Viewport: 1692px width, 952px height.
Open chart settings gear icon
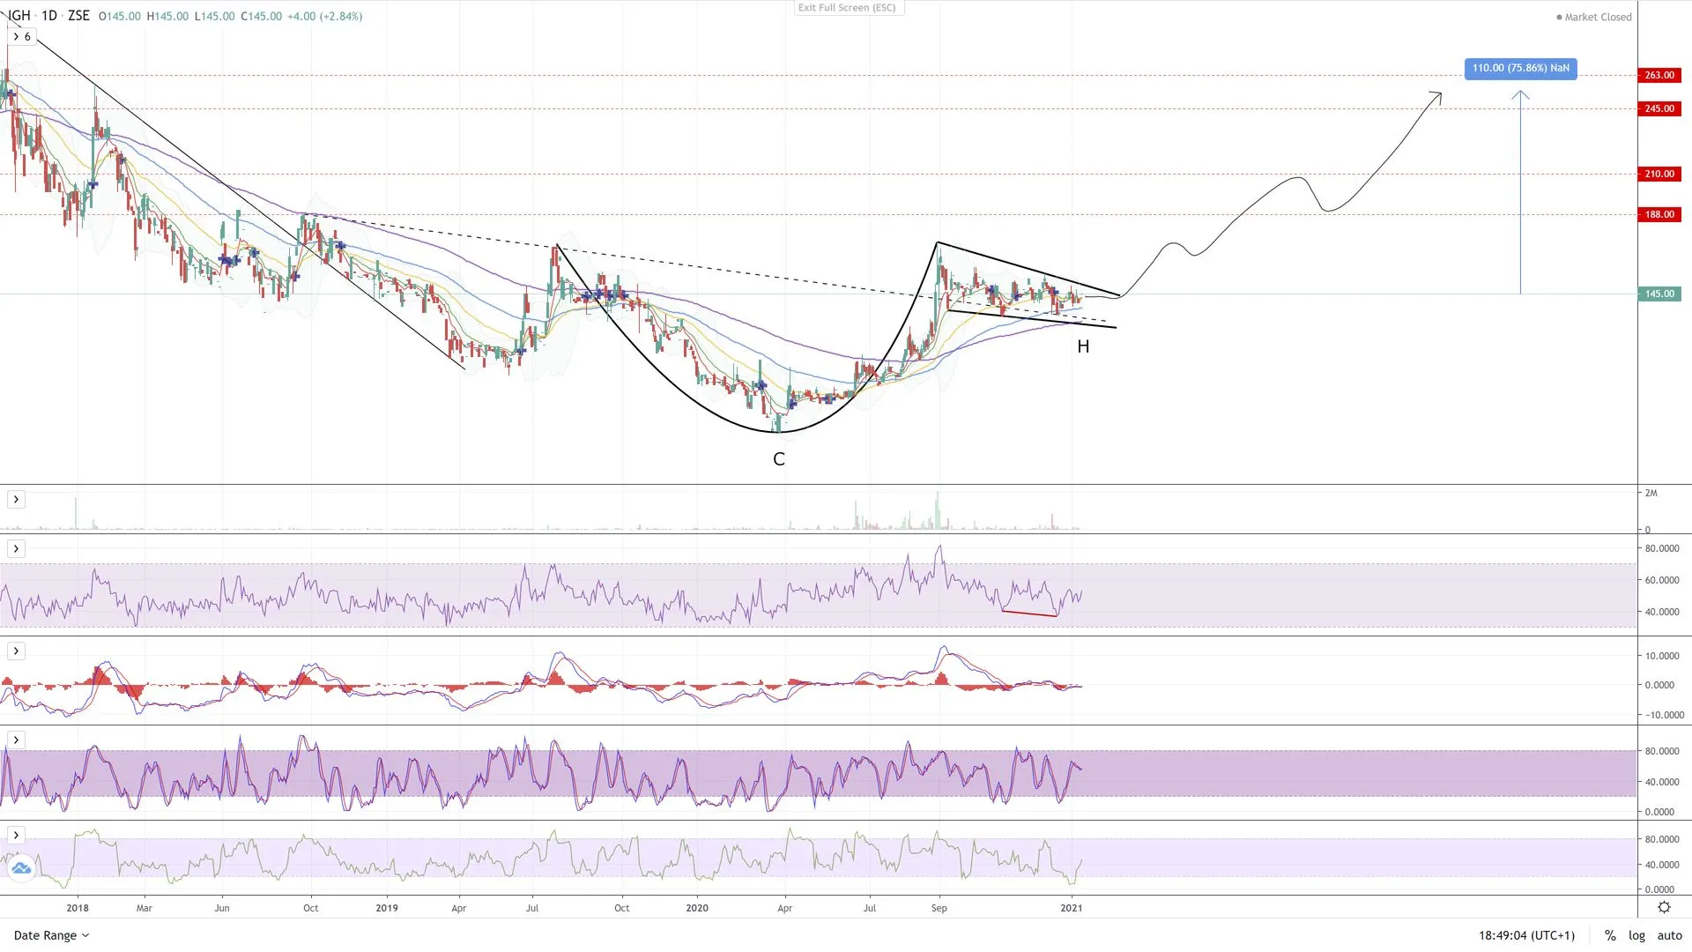tap(1664, 907)
